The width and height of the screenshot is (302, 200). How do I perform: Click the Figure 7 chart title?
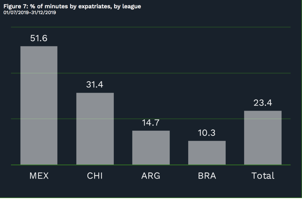[72, 6]
